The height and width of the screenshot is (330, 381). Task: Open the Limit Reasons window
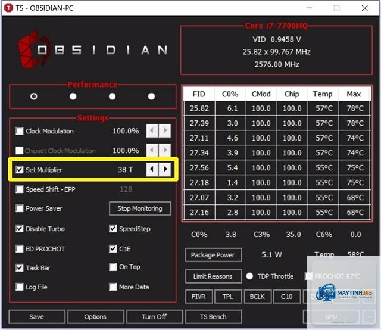[x=213, y=276]
